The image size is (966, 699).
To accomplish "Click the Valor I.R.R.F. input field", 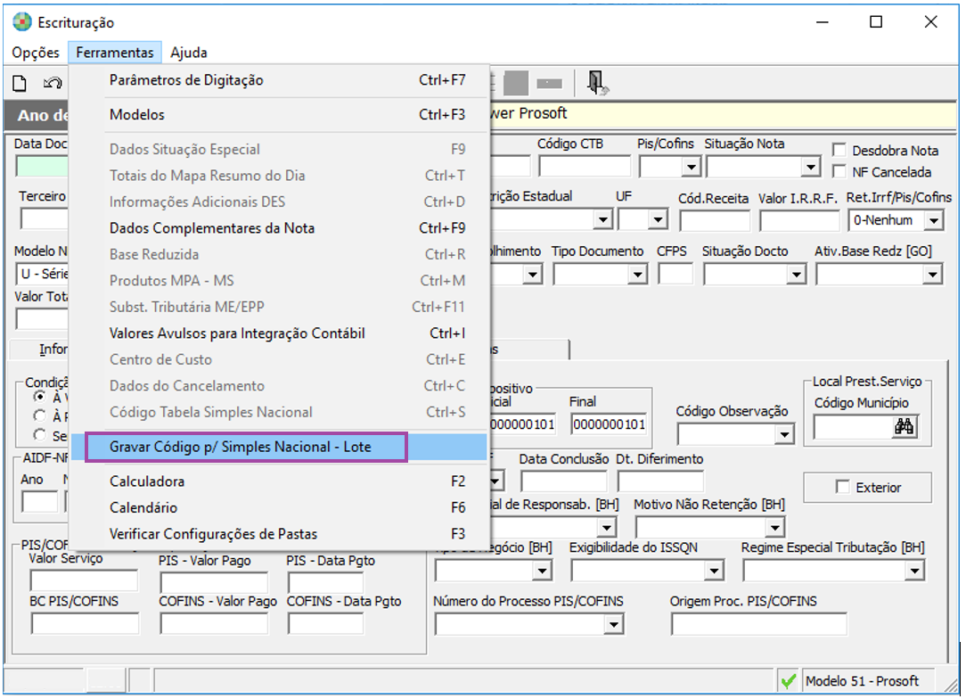I will coord(798,220).
